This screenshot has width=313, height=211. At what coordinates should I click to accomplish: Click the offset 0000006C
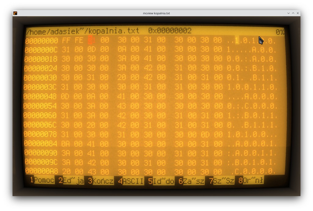click(x=40, y=125)
